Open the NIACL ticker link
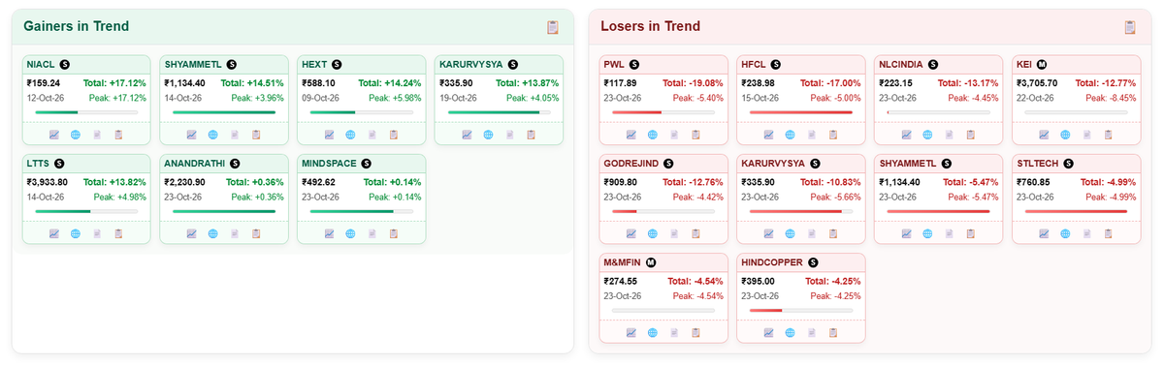This screenshot has height=366, width=1164. point(41,64)
